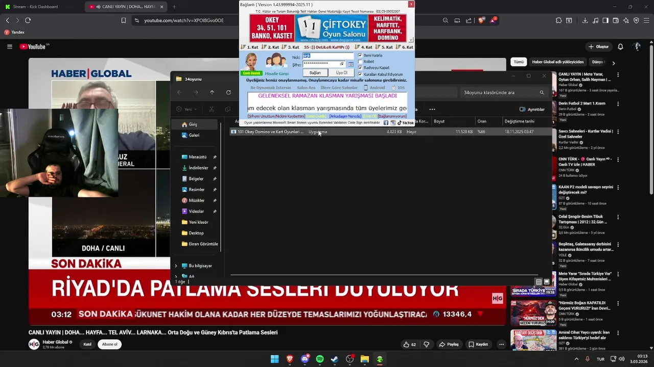
Task: Expand the Bu bilgisayar tree node
Action: point(176,266)
